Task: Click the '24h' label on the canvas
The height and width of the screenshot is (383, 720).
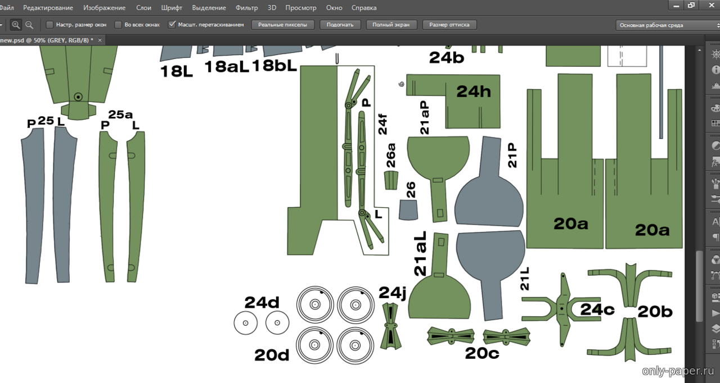Action: 474,92
